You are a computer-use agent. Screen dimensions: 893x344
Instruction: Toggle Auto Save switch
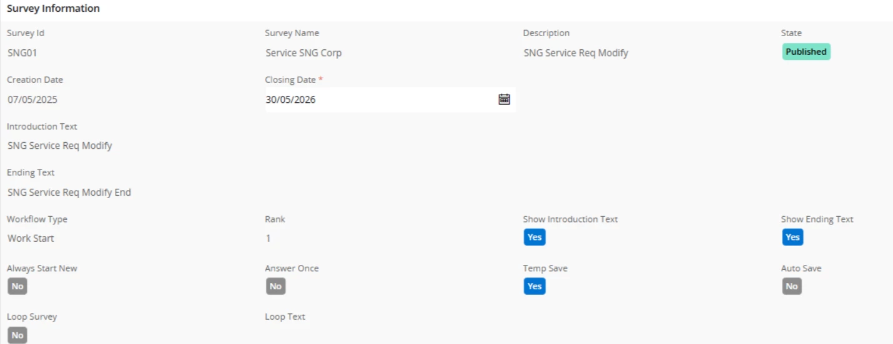coord(792,286)
